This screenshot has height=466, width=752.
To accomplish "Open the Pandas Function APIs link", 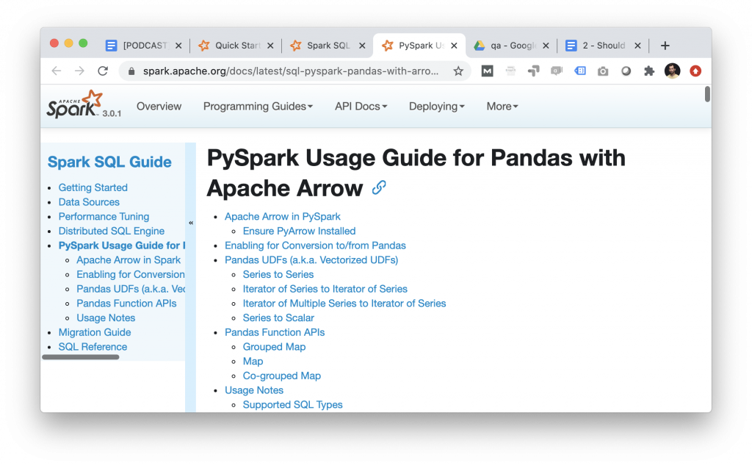I will (275, 332).
